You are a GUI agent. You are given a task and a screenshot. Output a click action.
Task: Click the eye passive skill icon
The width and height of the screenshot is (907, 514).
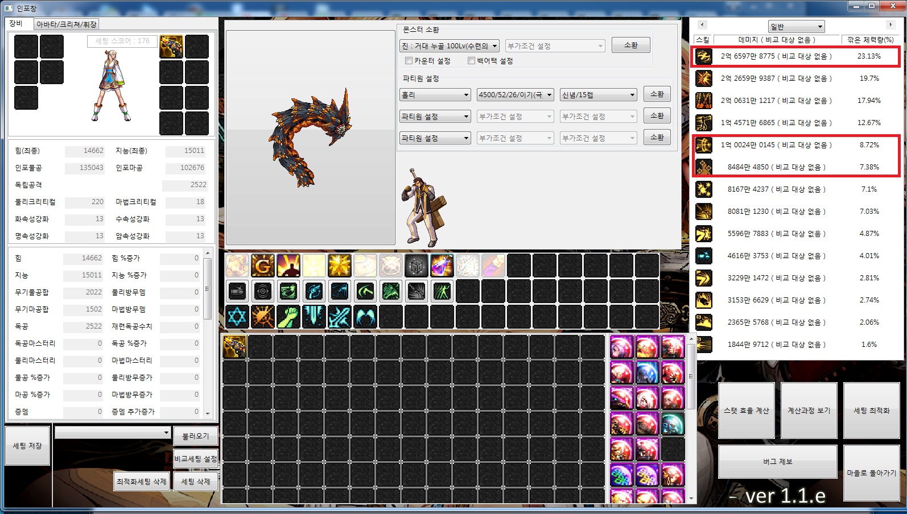tap(263, 291)
